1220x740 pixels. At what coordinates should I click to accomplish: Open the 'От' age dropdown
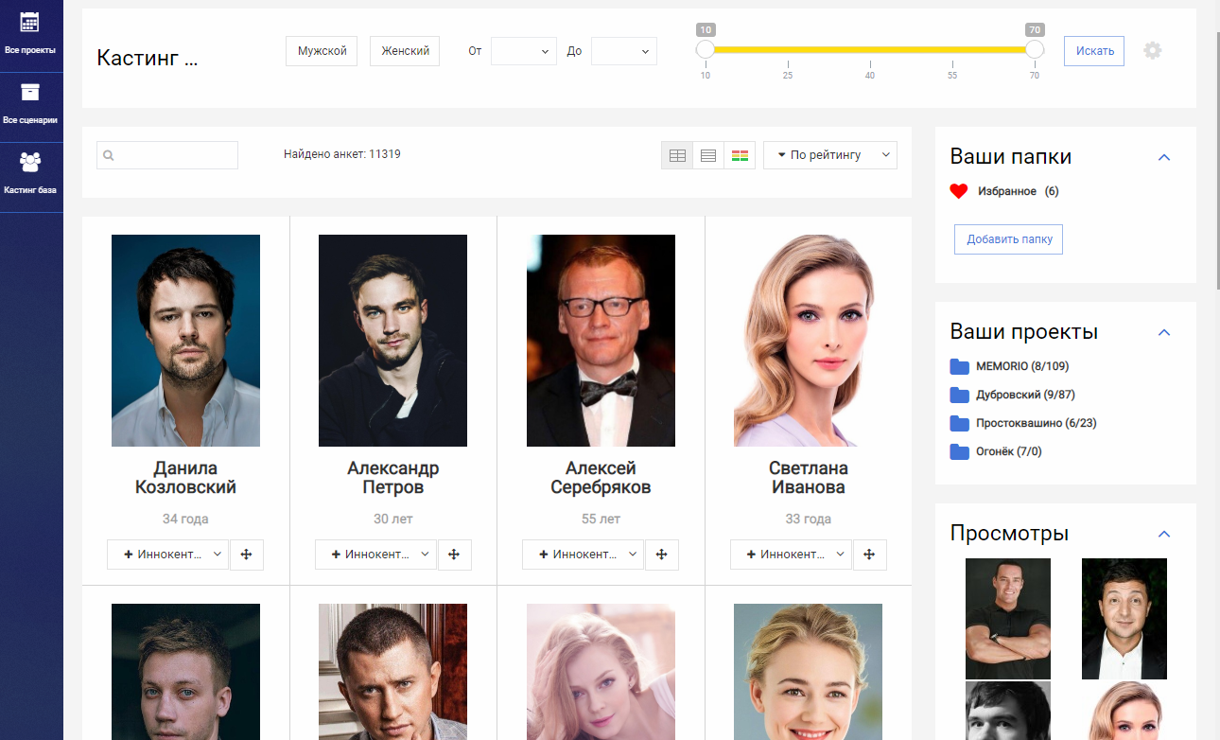pos(524,51)
